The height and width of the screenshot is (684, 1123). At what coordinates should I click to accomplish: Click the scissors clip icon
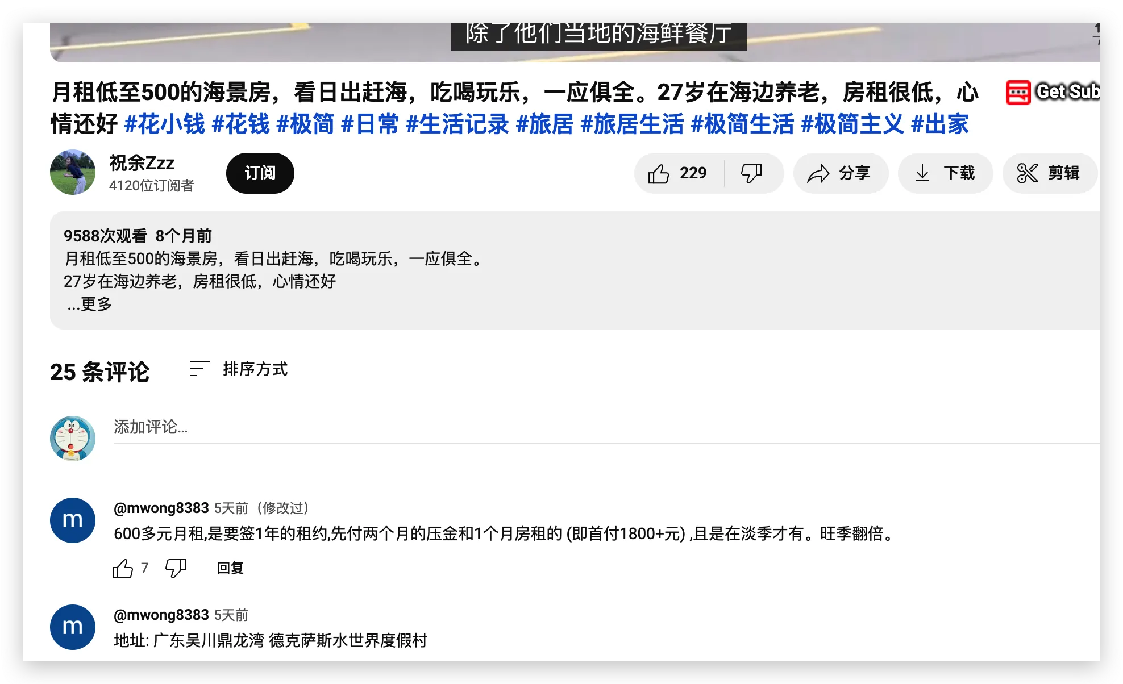coord(1027,173)
